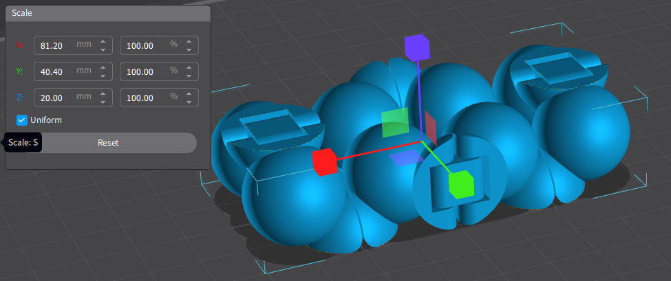Screen dimensions: 671x281
Task: Decrease Z size in mm with down arrow
Action: pos(103,102)
